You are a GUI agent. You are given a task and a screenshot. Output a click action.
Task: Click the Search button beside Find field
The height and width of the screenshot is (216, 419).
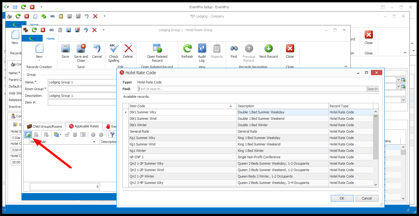pyautogui.click(x=372, y=89)
